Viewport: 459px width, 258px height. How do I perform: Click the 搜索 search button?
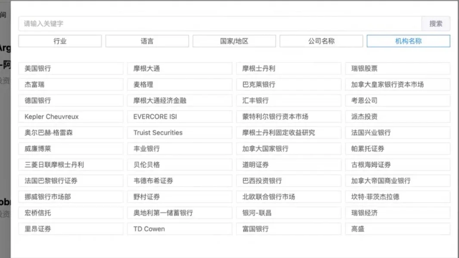click(x=436, y=24)
